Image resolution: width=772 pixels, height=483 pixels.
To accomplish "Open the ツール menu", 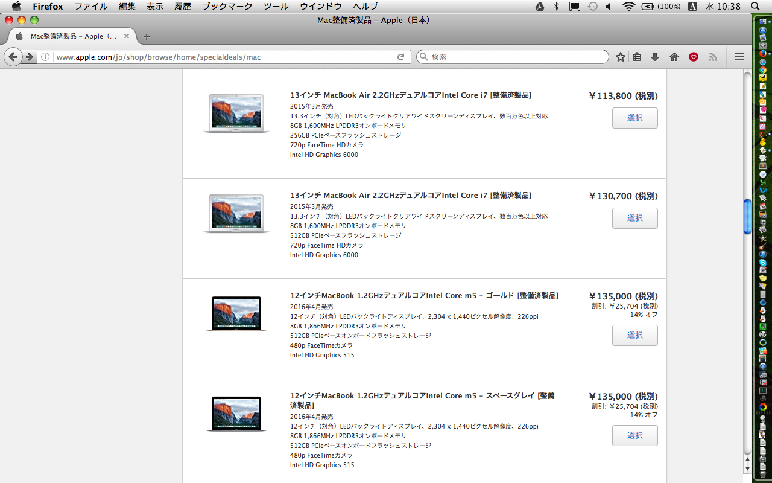I will pyautogui.click(x=276, y=6).
